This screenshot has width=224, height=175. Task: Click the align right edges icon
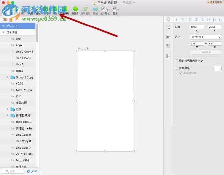tap(203, 20)
